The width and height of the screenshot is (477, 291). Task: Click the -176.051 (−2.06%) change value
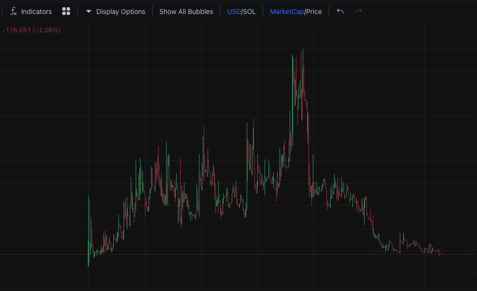(31, 30)
